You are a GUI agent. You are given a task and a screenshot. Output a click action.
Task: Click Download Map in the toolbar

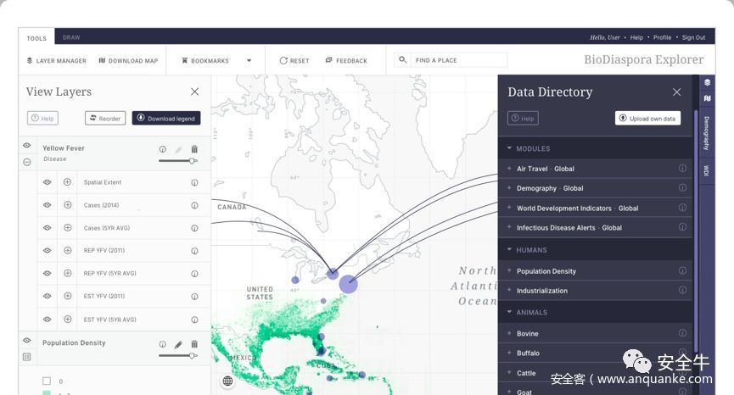(128, 61)
